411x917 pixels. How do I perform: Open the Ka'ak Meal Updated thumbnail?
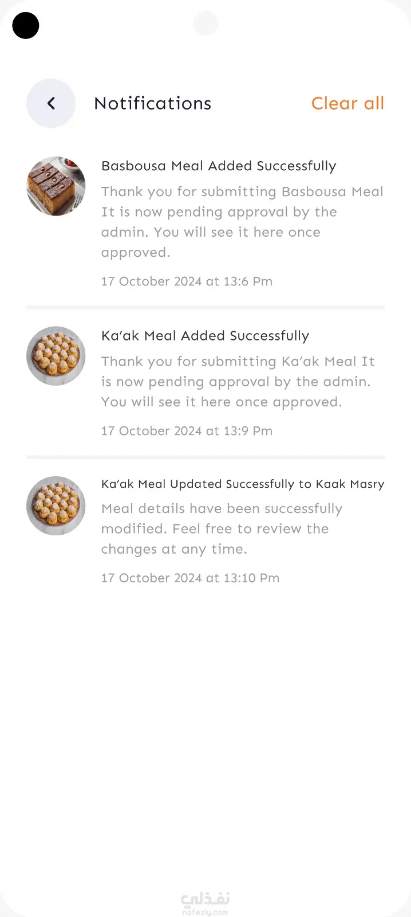click(x=56, y=505)
